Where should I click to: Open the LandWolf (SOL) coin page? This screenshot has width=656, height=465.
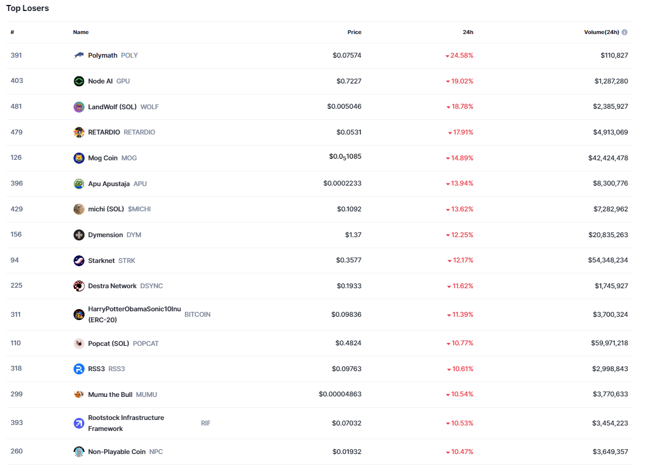(x=113, y=107)
